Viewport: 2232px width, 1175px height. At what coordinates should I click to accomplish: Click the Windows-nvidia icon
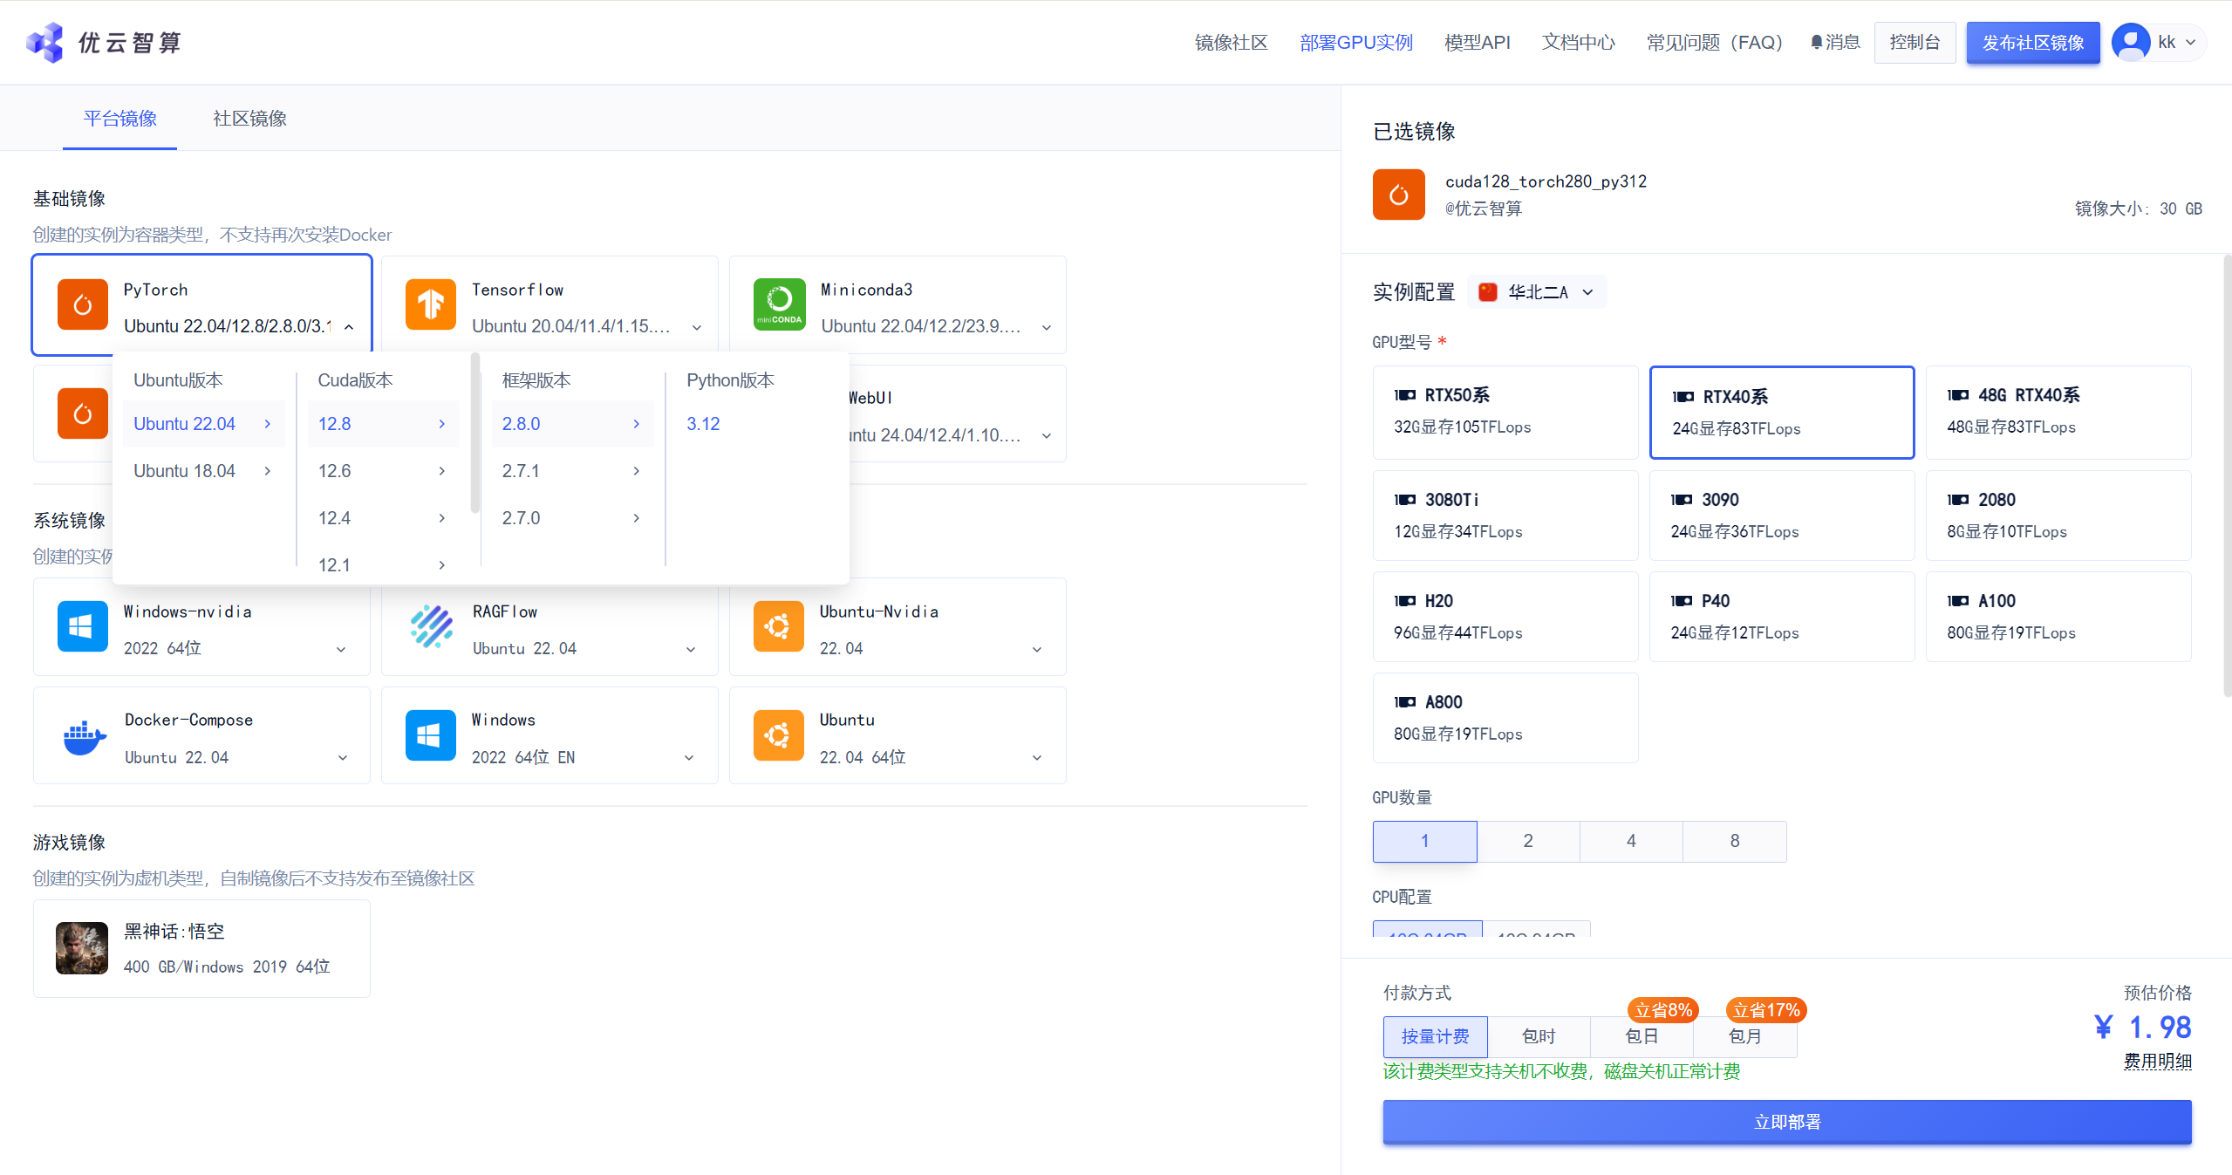82,626
